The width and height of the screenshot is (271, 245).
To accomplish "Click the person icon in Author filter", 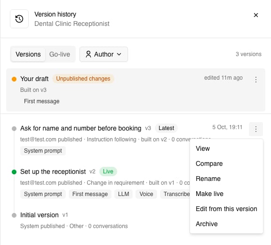I will [88, 54].
